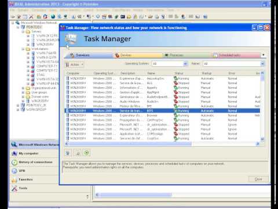Click the red X delete icon in main toolbar
Image resolution: width=278 pixels, height=209 pixels.
click(x=31, y=17)
